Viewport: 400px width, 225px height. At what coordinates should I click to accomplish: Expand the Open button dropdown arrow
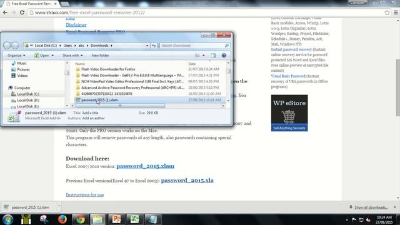(52, 56)
